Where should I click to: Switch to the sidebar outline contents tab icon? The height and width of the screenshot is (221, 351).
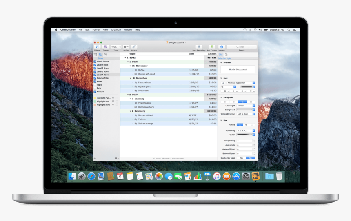coord(96,55)
